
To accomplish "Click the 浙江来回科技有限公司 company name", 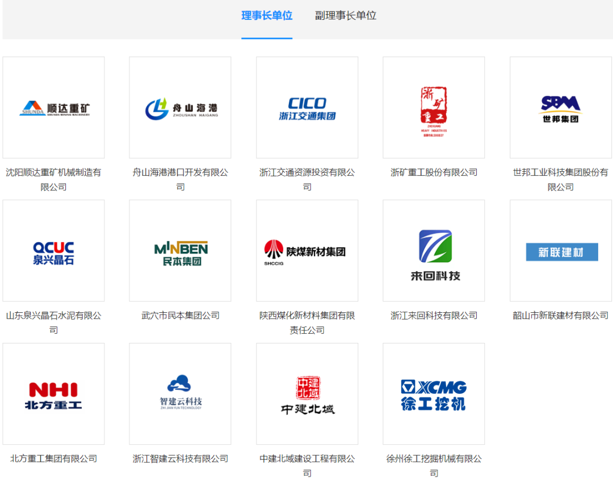I will click(434, 315).
